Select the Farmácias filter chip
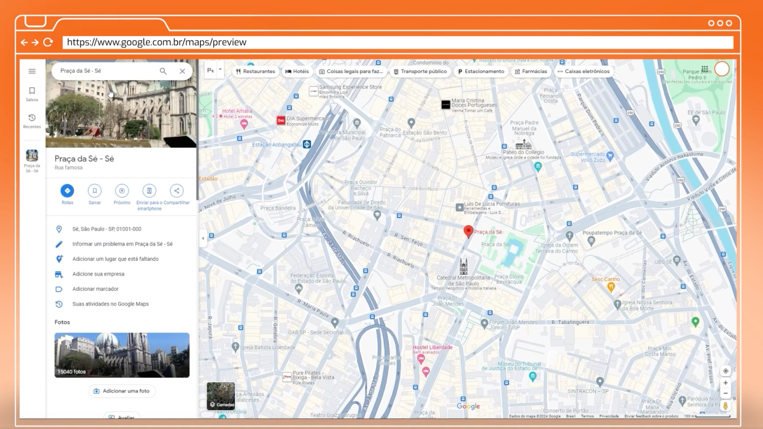763x429 pixels. (x=531, y=71)
